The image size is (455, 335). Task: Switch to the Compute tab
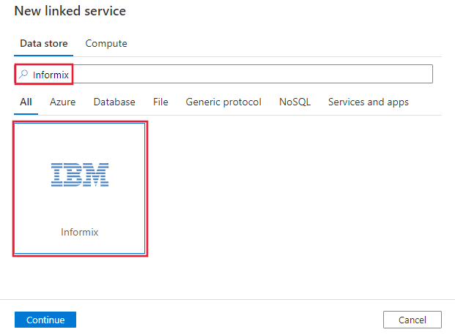[x=106, y=43]
